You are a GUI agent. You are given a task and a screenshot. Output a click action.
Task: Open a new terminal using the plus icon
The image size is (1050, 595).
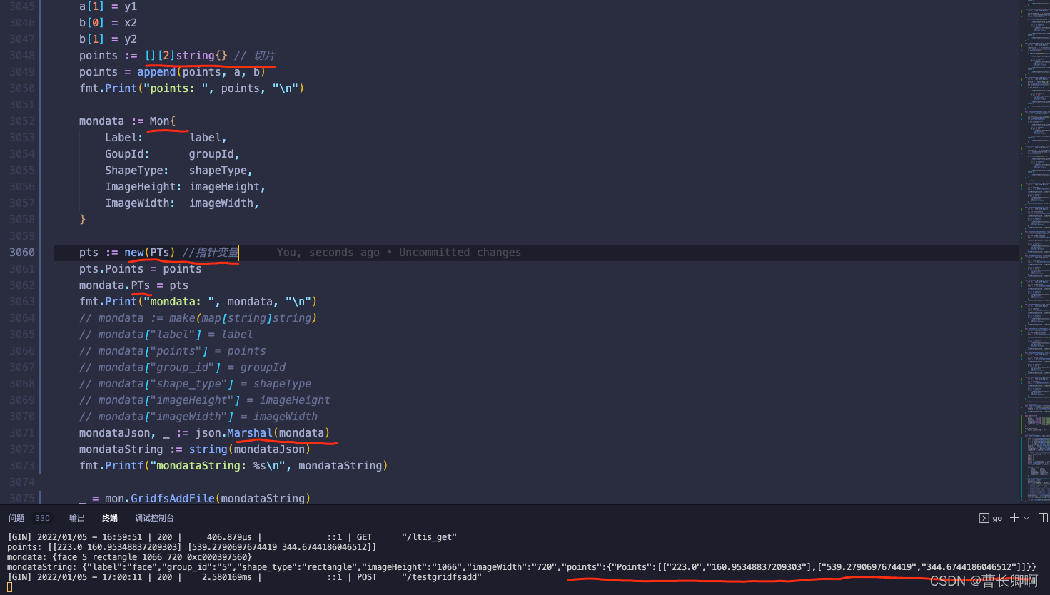[x=1014, y=518]
